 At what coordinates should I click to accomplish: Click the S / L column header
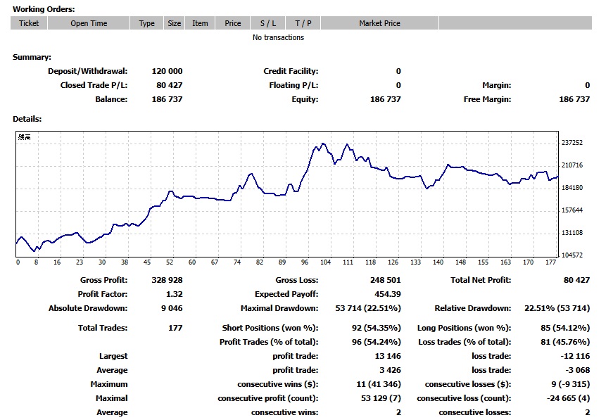coord(268,23)
